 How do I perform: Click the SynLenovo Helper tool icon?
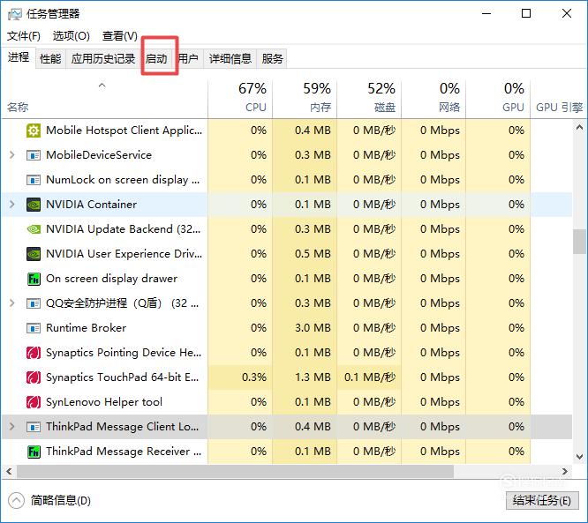coord(34,402)
